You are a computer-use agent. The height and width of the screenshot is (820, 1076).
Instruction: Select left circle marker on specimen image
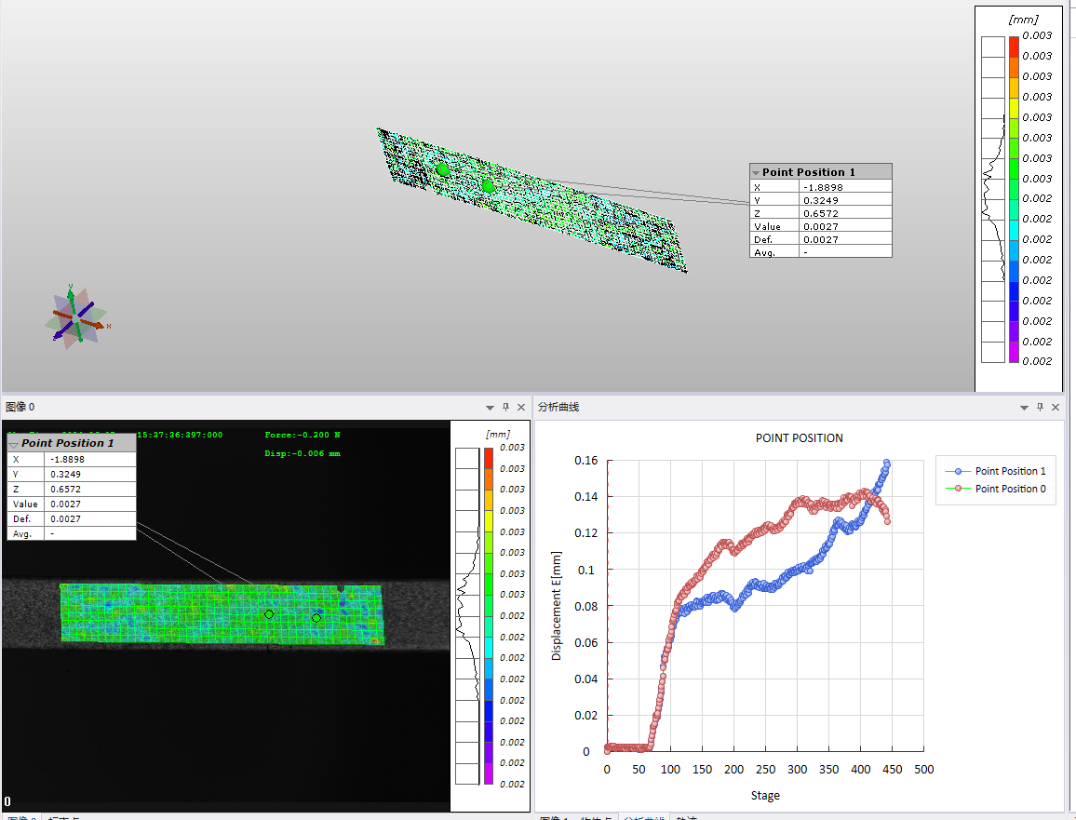click(x=269, y=614)
